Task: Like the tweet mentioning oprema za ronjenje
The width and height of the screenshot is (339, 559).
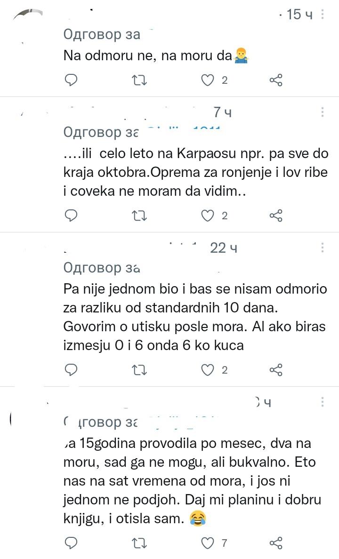Action: [207, 216]
